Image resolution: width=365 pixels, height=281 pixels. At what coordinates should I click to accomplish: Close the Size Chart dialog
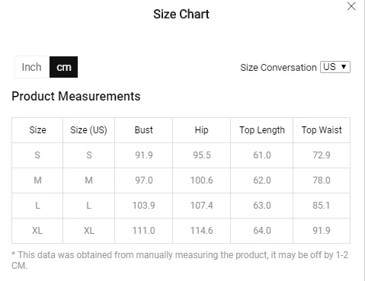coord(351,6)
